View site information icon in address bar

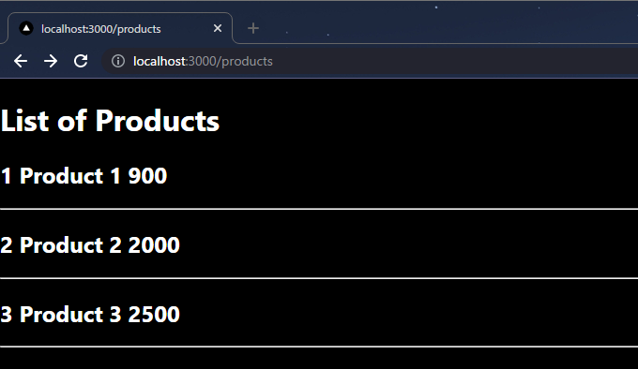click(x=118, y=61)
